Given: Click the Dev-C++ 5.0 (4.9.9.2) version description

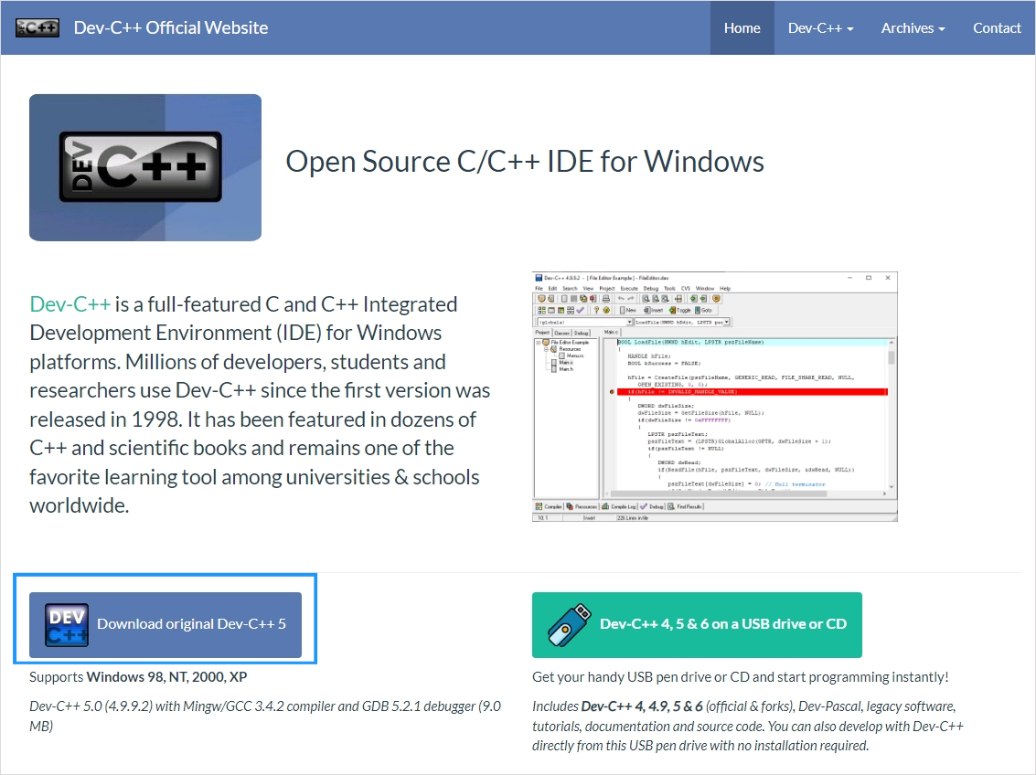Looking at the screenshot, I should pyautogui.click(x=265, y=716).
